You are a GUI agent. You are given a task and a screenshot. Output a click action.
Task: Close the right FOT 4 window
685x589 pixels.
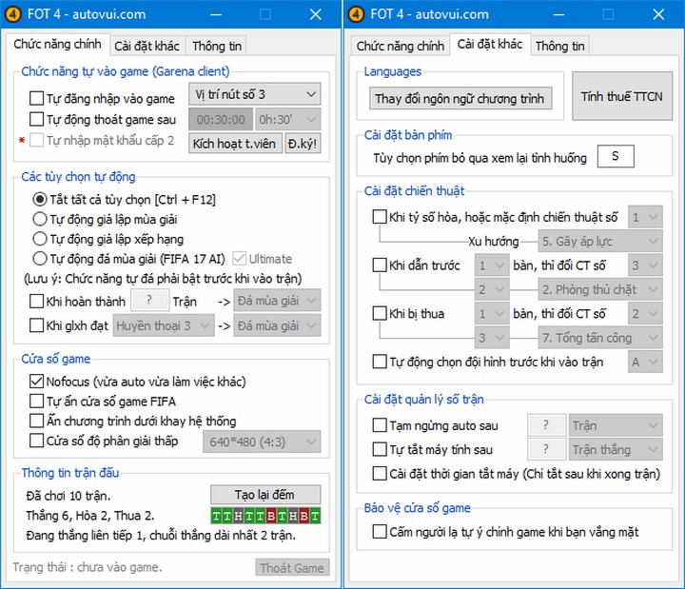[x=658, y=14]
